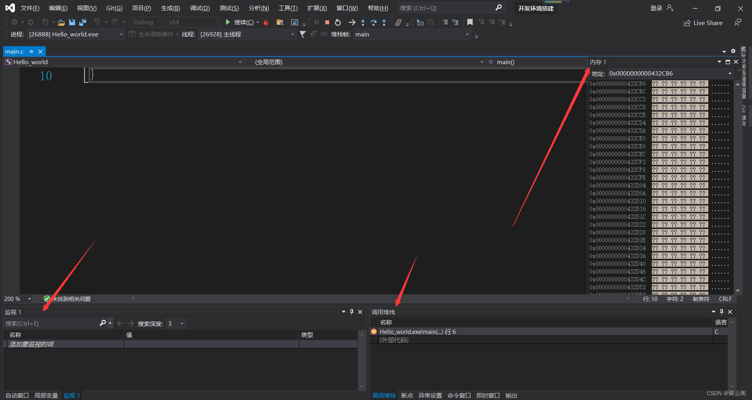Click the account sign-in person icon
The width and height of the screenshot is (752, 400).
point(670,8)
